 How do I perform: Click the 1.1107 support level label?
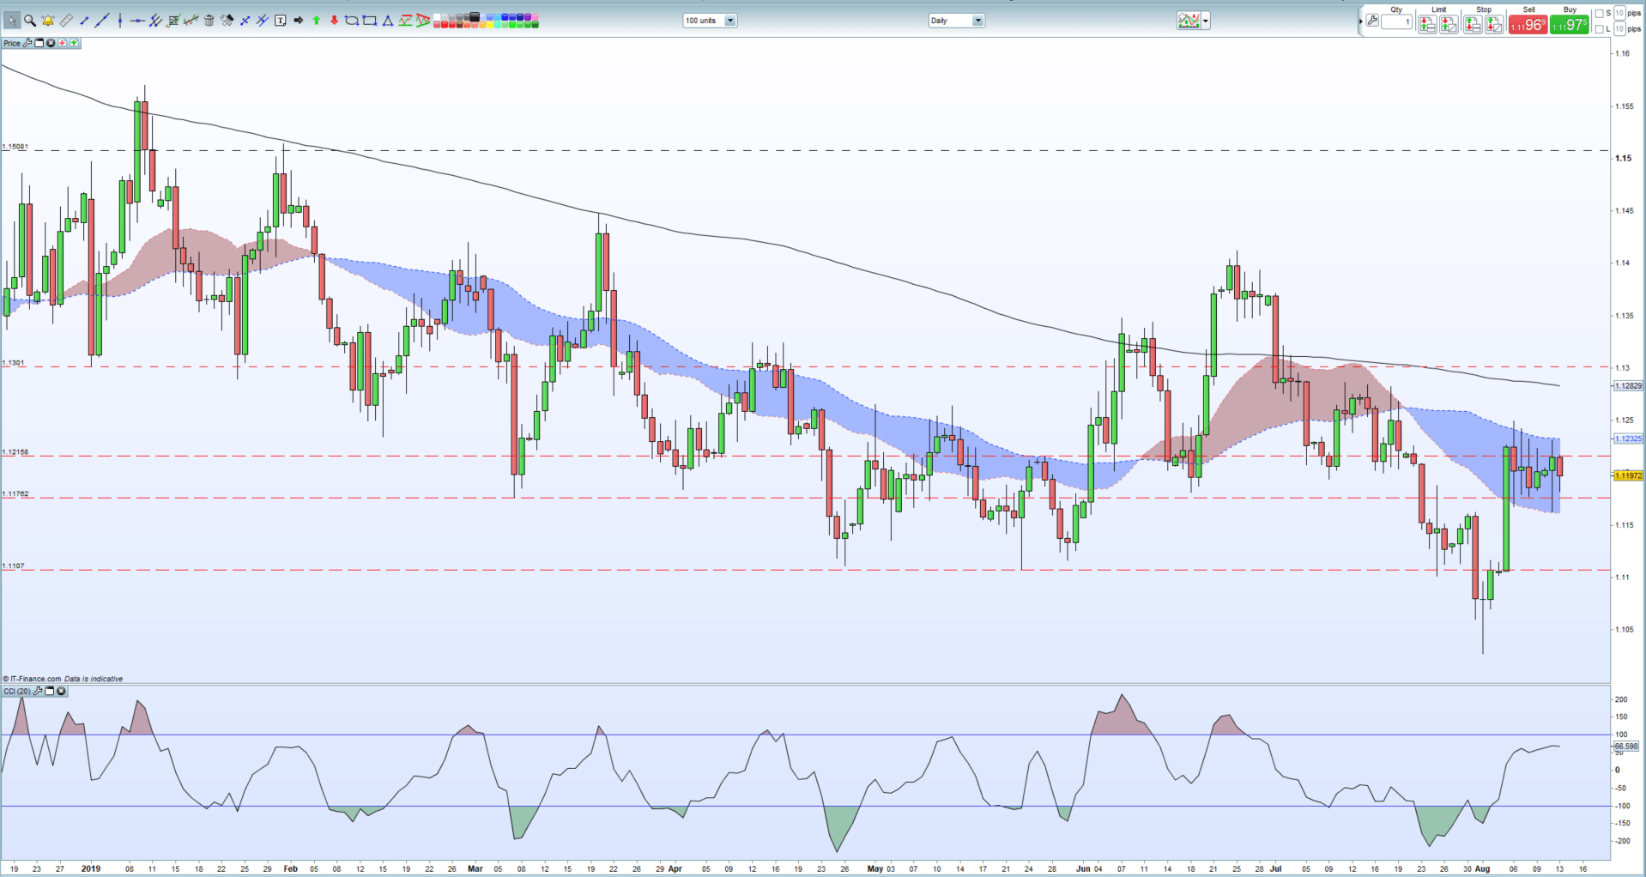click(13, 566)
